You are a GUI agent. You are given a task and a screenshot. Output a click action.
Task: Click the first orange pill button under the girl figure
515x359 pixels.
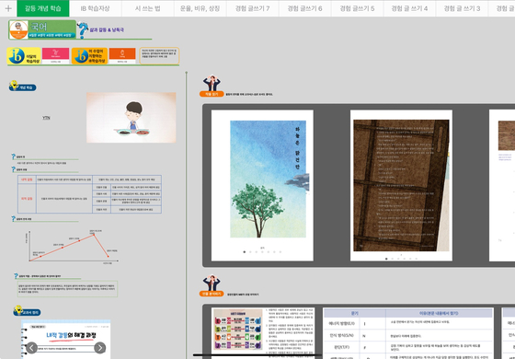212,94
